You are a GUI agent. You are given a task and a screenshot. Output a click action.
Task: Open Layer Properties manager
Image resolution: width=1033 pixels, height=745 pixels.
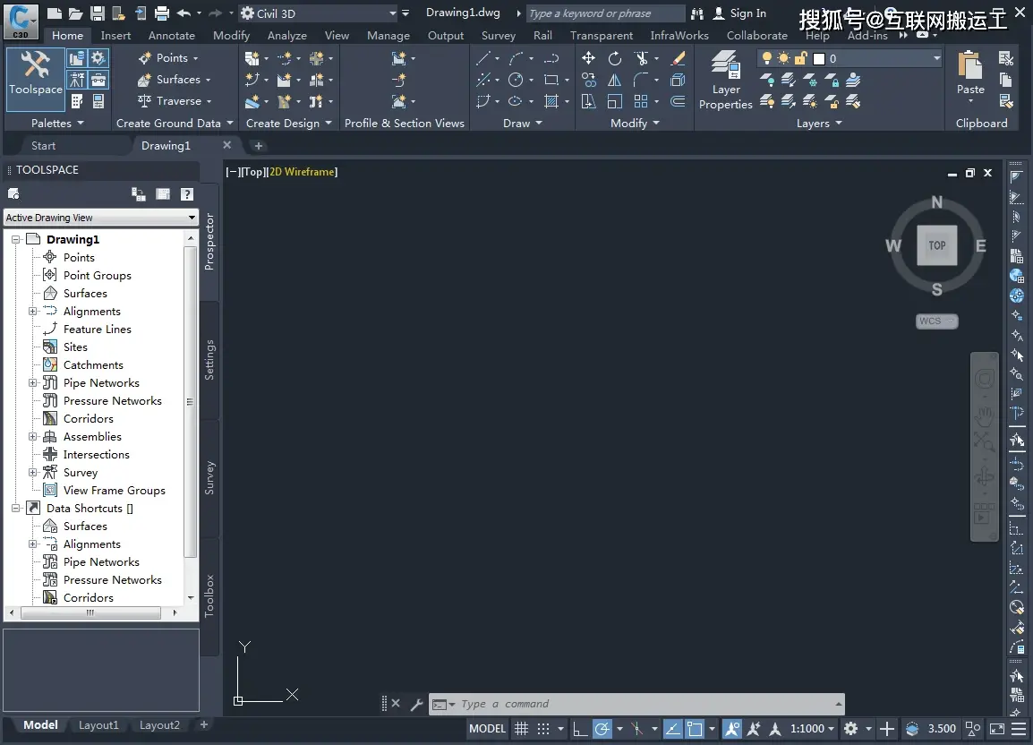click(725, 79)
